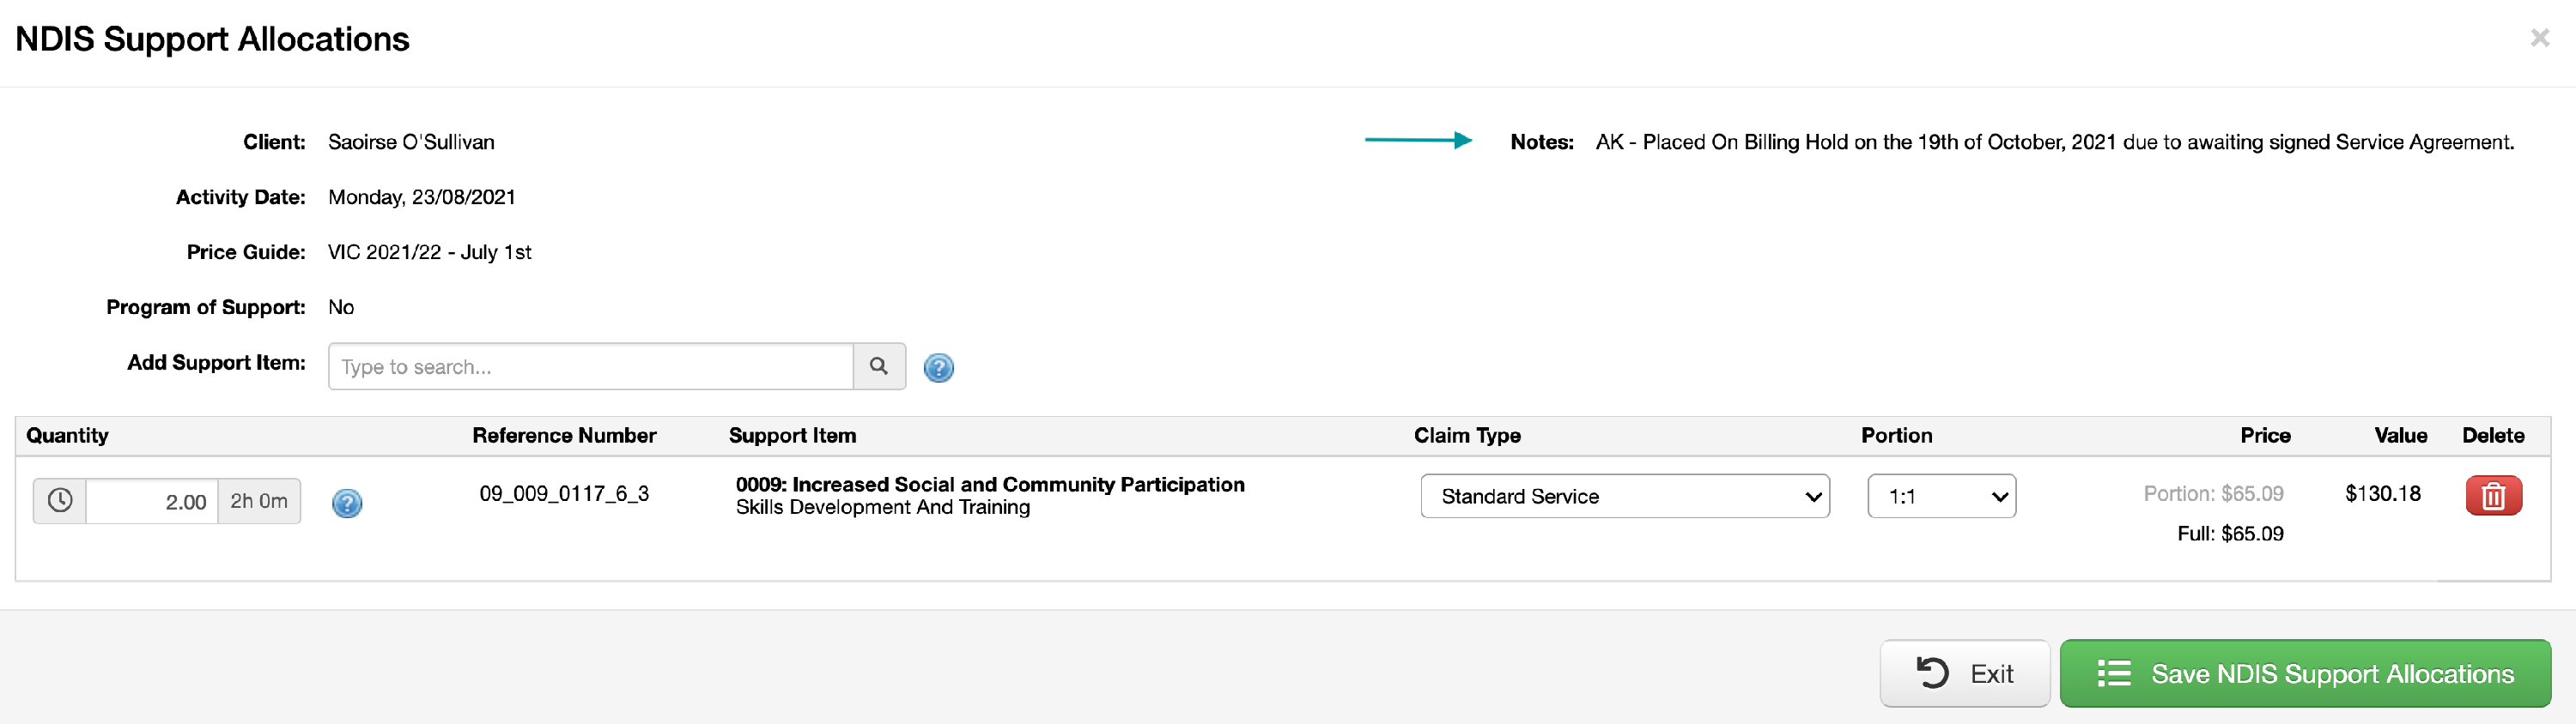Click the Increased Social and Community Participation item
Image resolution: width=2576 pixels, height=724 pixels.
coord(990,485)
